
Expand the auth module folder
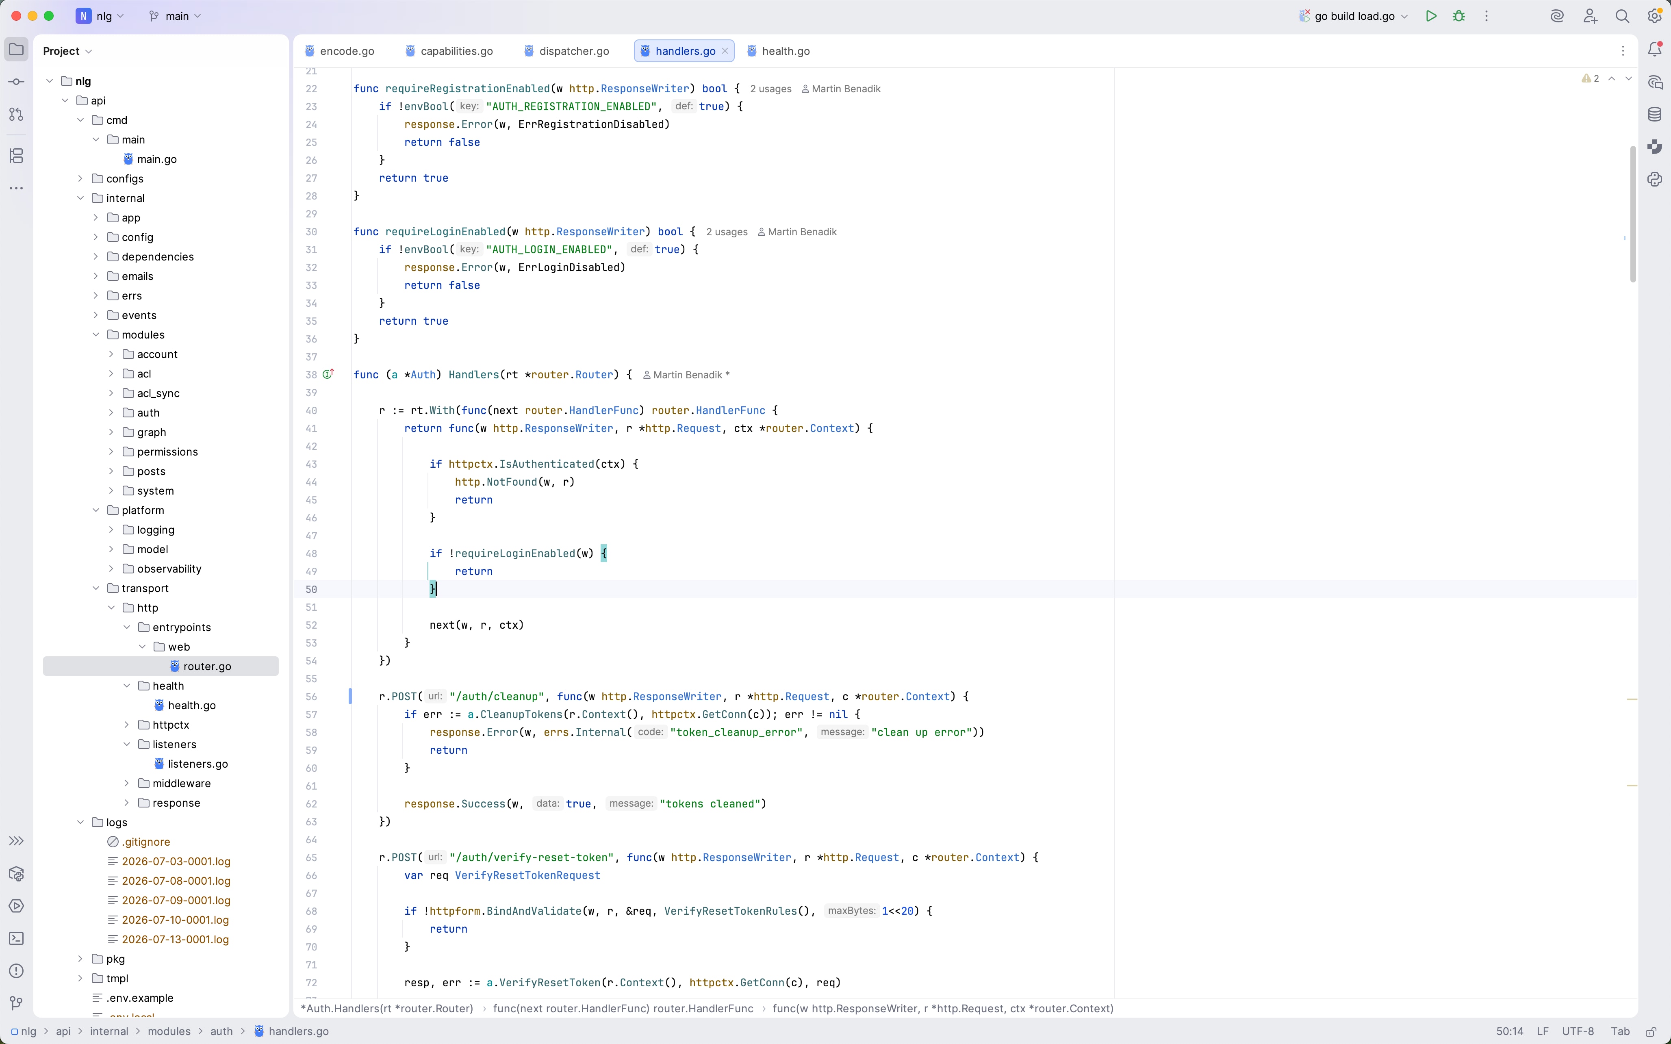pos(111,413)
